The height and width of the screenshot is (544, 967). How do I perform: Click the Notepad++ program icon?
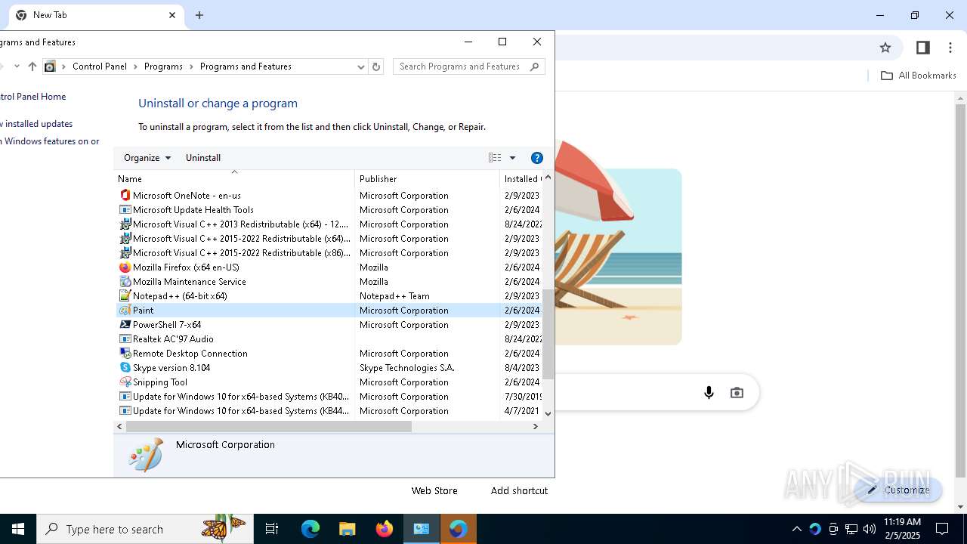click(125, 295)
